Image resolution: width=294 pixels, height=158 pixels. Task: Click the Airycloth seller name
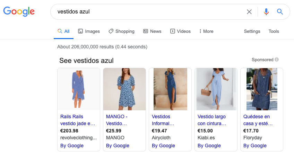coord(161,138)
